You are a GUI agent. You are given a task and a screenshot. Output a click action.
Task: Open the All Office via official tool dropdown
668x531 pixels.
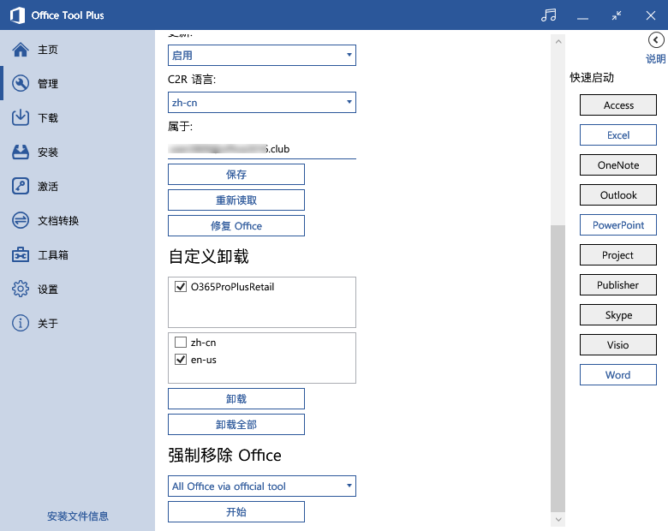(x=262, y=486)
